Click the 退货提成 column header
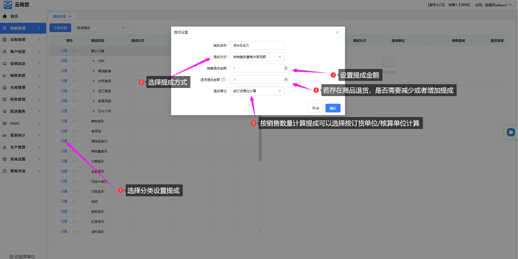 click(x=497, y=40)
